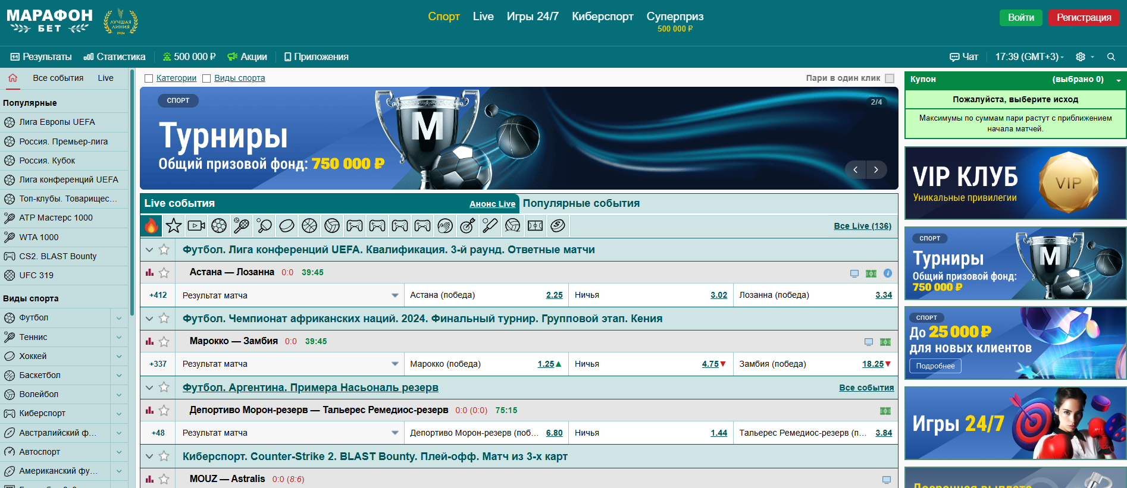Open live broadcast monitor for Астана — Лозанна
This screenshot has height=488, width=1127.
pyautogui.click(x=854, y=273)
